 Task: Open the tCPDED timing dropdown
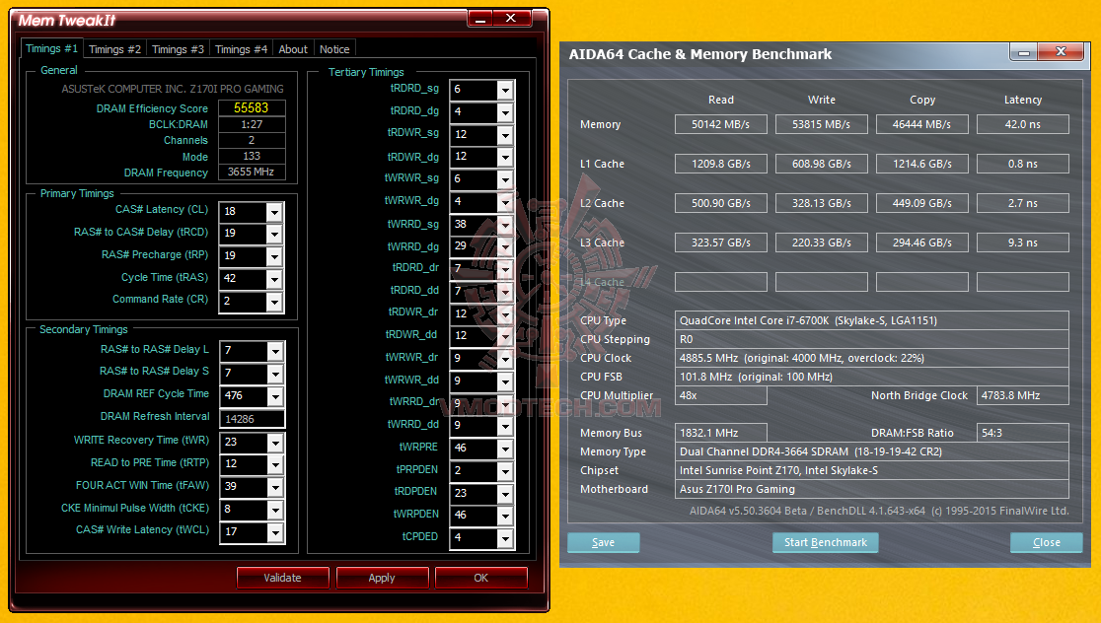pyautogui.click(x=504, y=536)
